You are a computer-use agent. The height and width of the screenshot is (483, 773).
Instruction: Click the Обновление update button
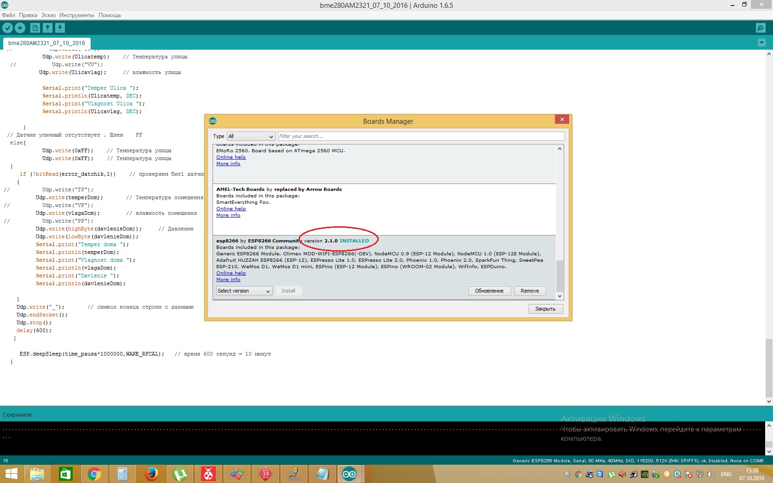click(489, 291)
